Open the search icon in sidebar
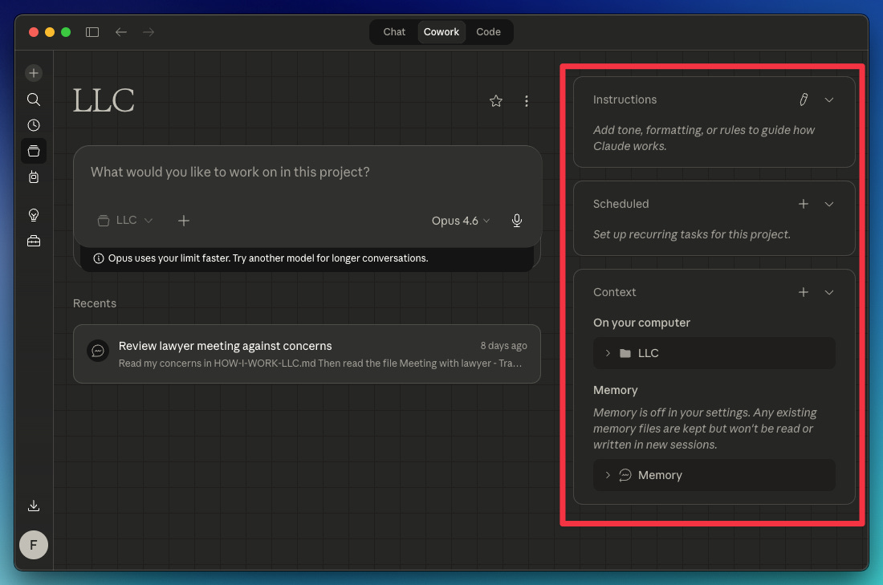883x585 pixels. click(x=34, y=100)
